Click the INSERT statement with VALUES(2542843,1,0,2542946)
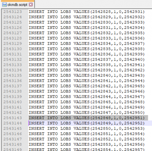 click(87, 91)
